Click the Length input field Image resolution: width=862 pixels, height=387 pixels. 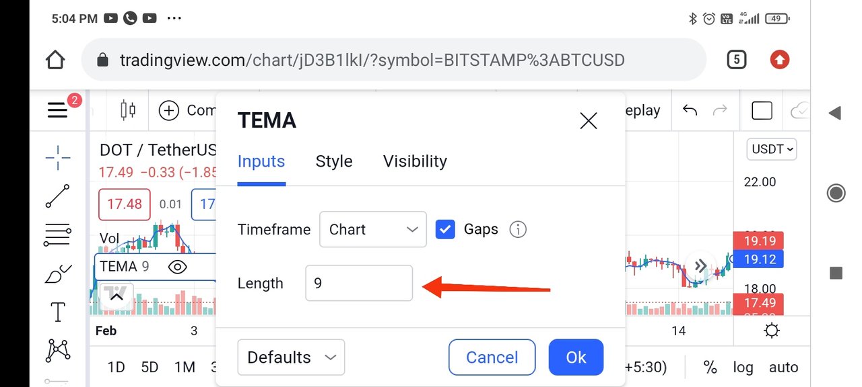[x=359, y=283]
